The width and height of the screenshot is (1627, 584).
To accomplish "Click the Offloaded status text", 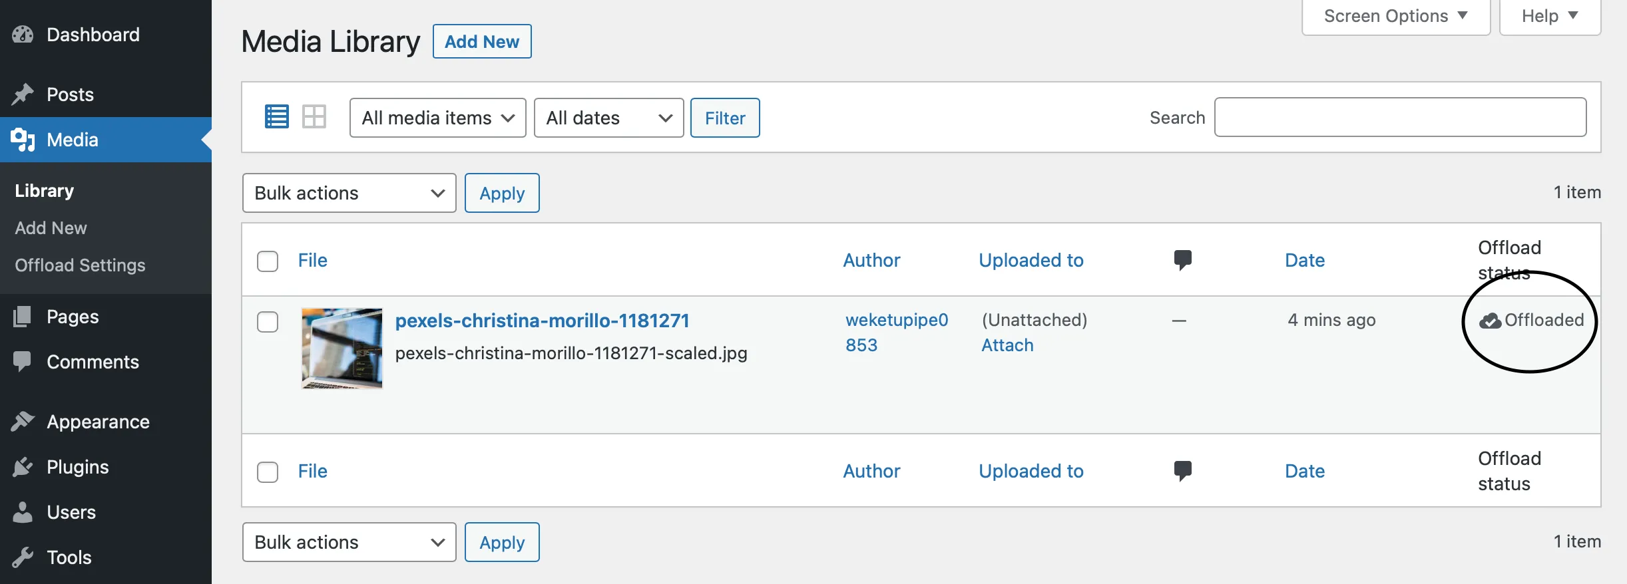I will 1544,320.
